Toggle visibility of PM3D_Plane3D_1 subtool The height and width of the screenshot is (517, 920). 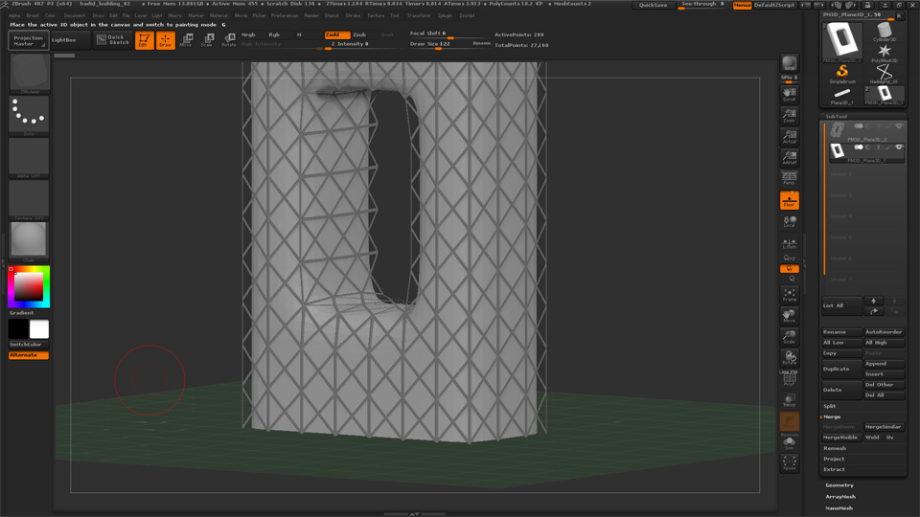coord(898,147)
